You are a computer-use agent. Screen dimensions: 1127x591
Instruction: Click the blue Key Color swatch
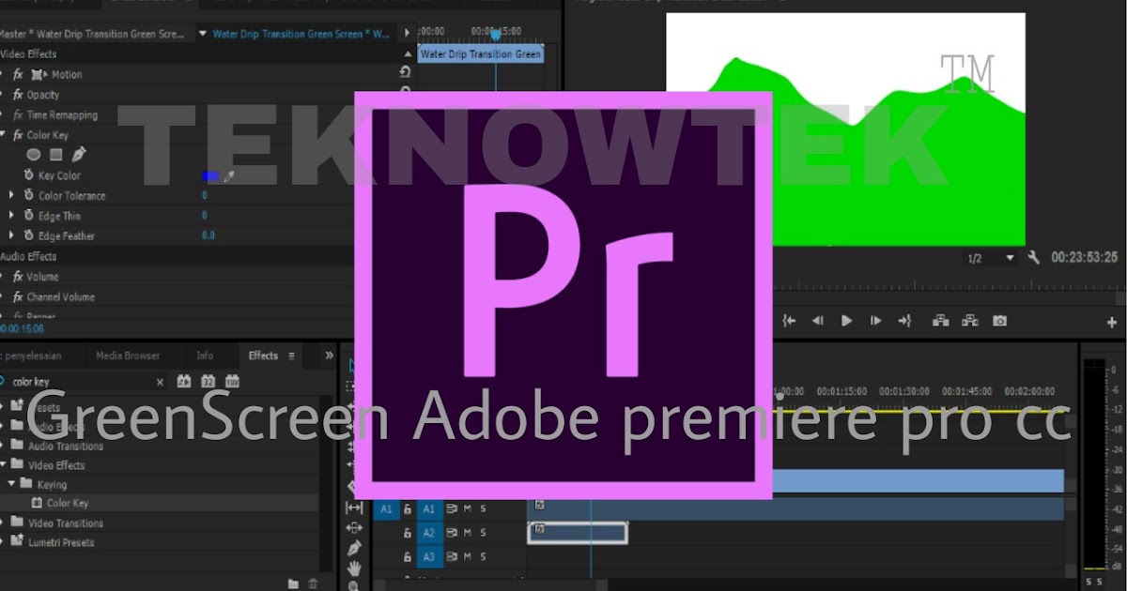click(211, 175)
